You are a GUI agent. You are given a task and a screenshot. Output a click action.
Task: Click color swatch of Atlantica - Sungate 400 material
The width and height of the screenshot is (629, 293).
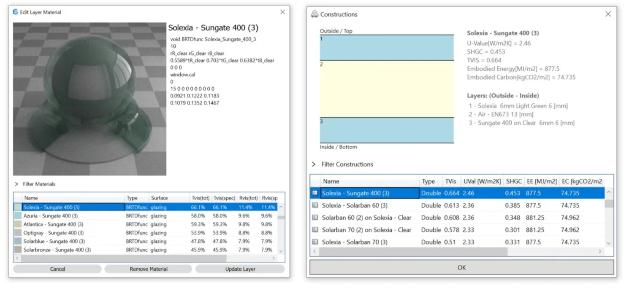pos(18,224)
